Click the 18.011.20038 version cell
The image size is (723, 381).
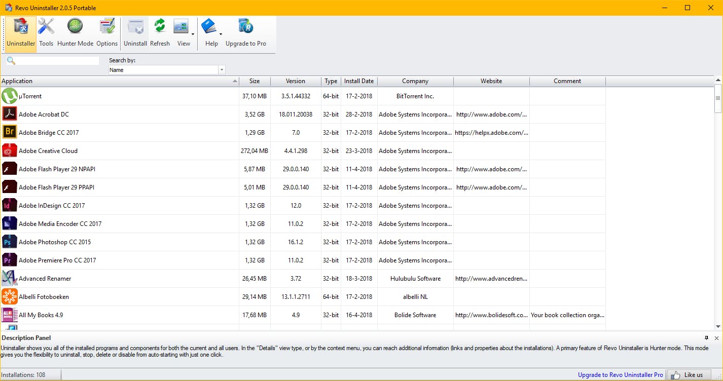click(296, 115)
